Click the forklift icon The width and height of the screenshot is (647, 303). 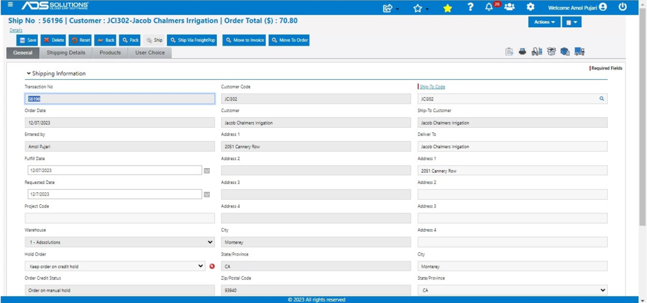point(537,52)
